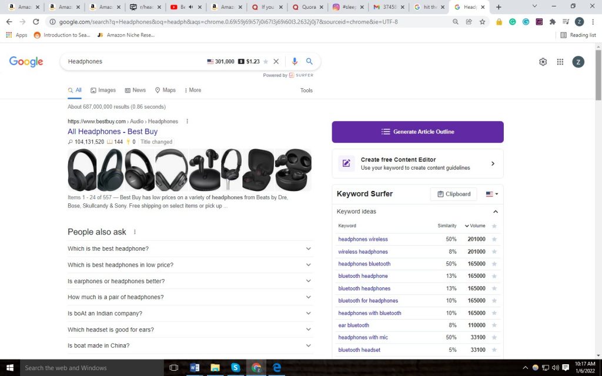
Task: Open More search options menu
Action: pos(193,90)
